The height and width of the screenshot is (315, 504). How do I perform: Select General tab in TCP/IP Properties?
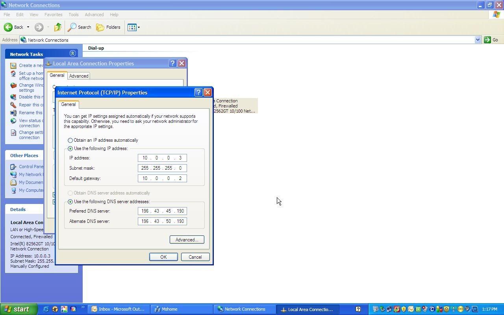pyautogui.click(x=68, y=104)
